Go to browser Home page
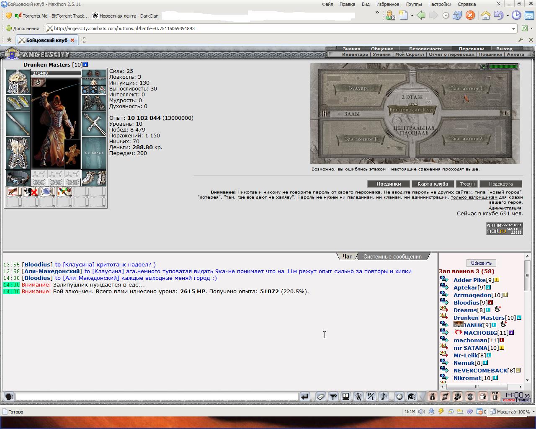 point(485,16)
